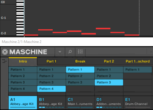Click the C-2 piano roll key label

pos(4,33)
